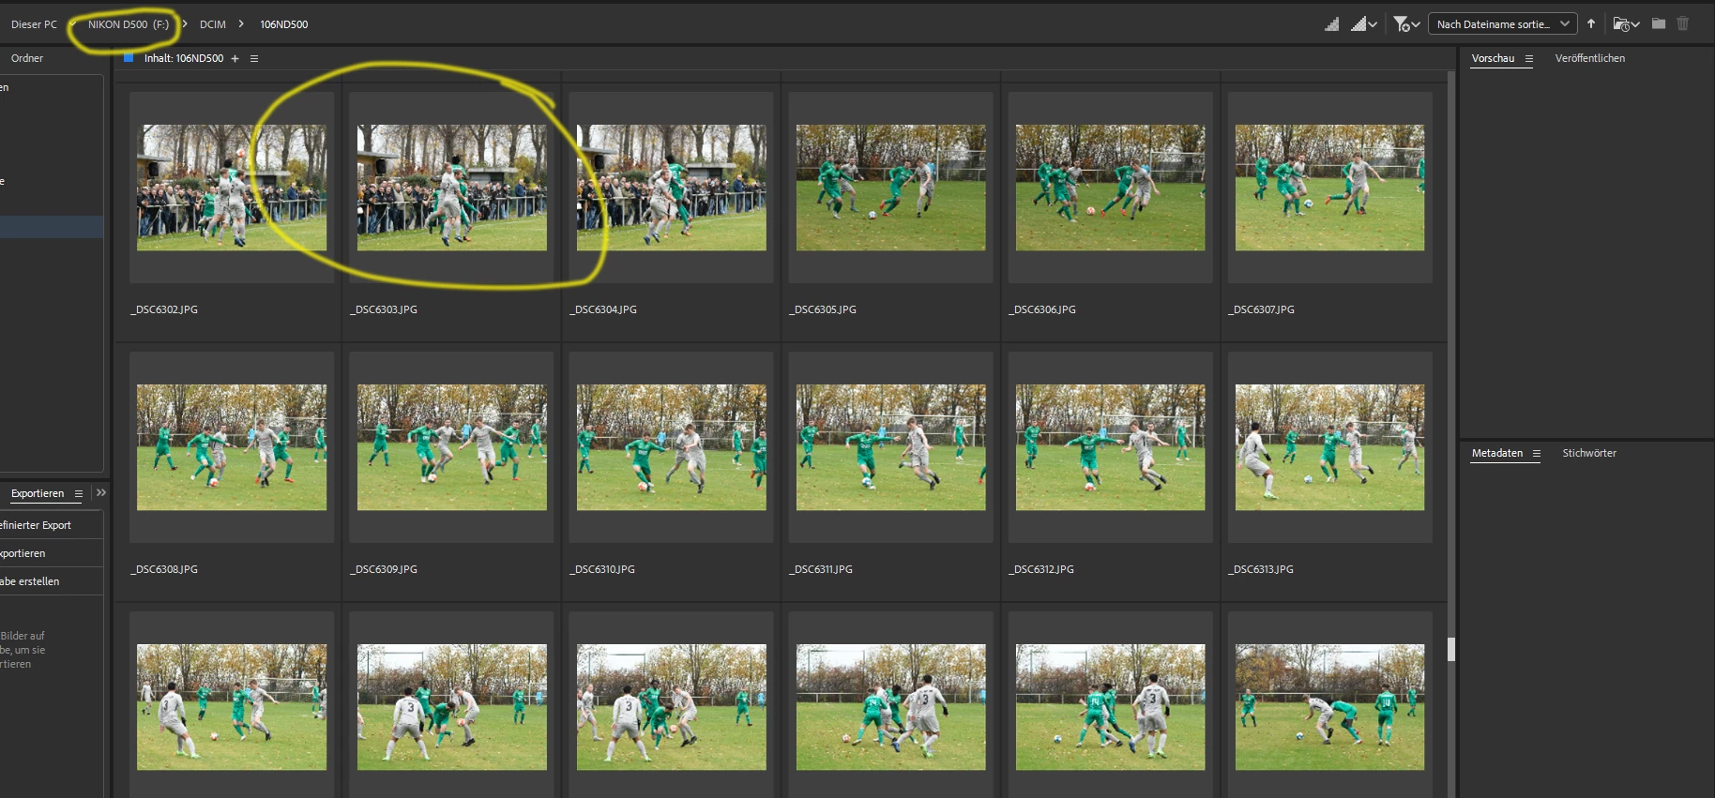Switch to the Vorschau tab
The width and height of the screenshot is (1715, 798).
tap(1493, 58)
